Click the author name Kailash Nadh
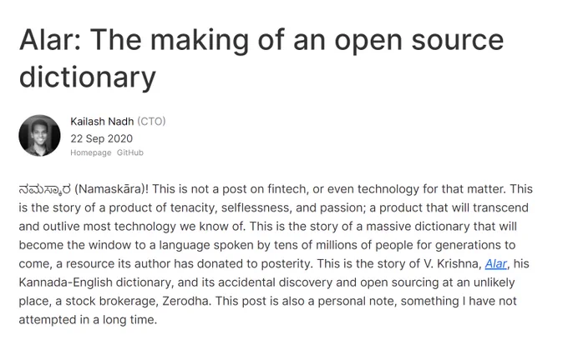The image size is (568, 345). coord(102,122)
